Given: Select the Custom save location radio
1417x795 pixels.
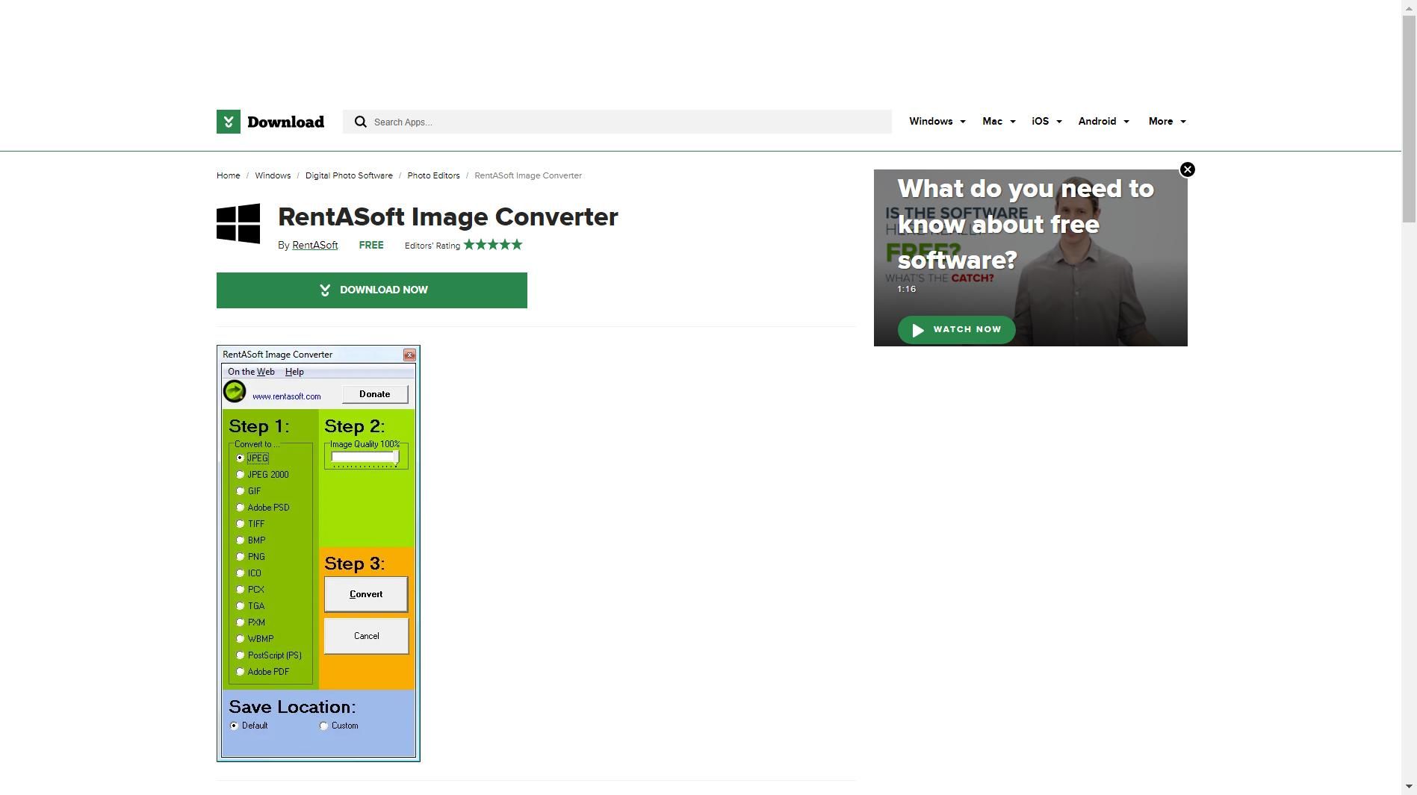Looking at the screenshot, I should point(323,726).
